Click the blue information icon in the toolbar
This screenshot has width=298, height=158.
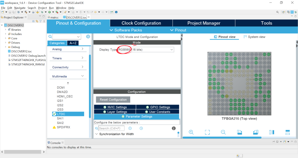pyautogui.click(x=116, y=12)
